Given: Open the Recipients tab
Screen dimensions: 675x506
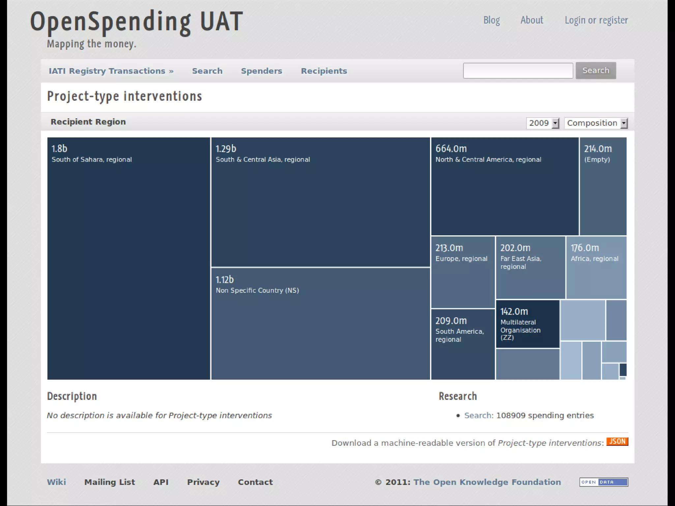Looking at the screenshot, I should pos(324,71).
